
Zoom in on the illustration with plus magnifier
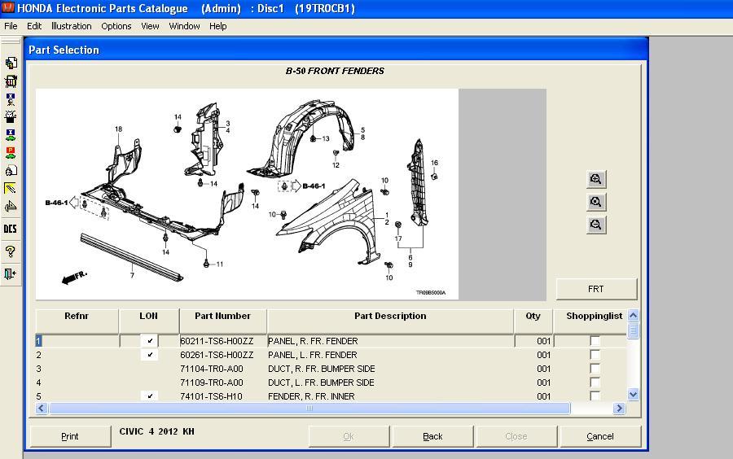pyautogui.click(x=596, y=179)
